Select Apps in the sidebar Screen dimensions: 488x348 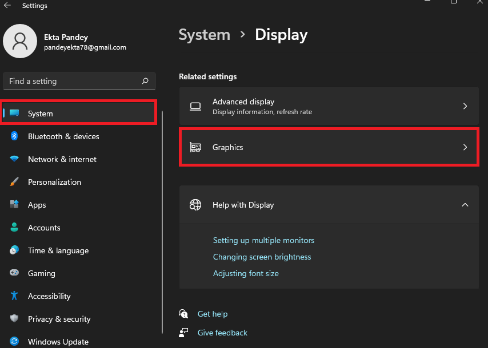(x=37, y=205)
